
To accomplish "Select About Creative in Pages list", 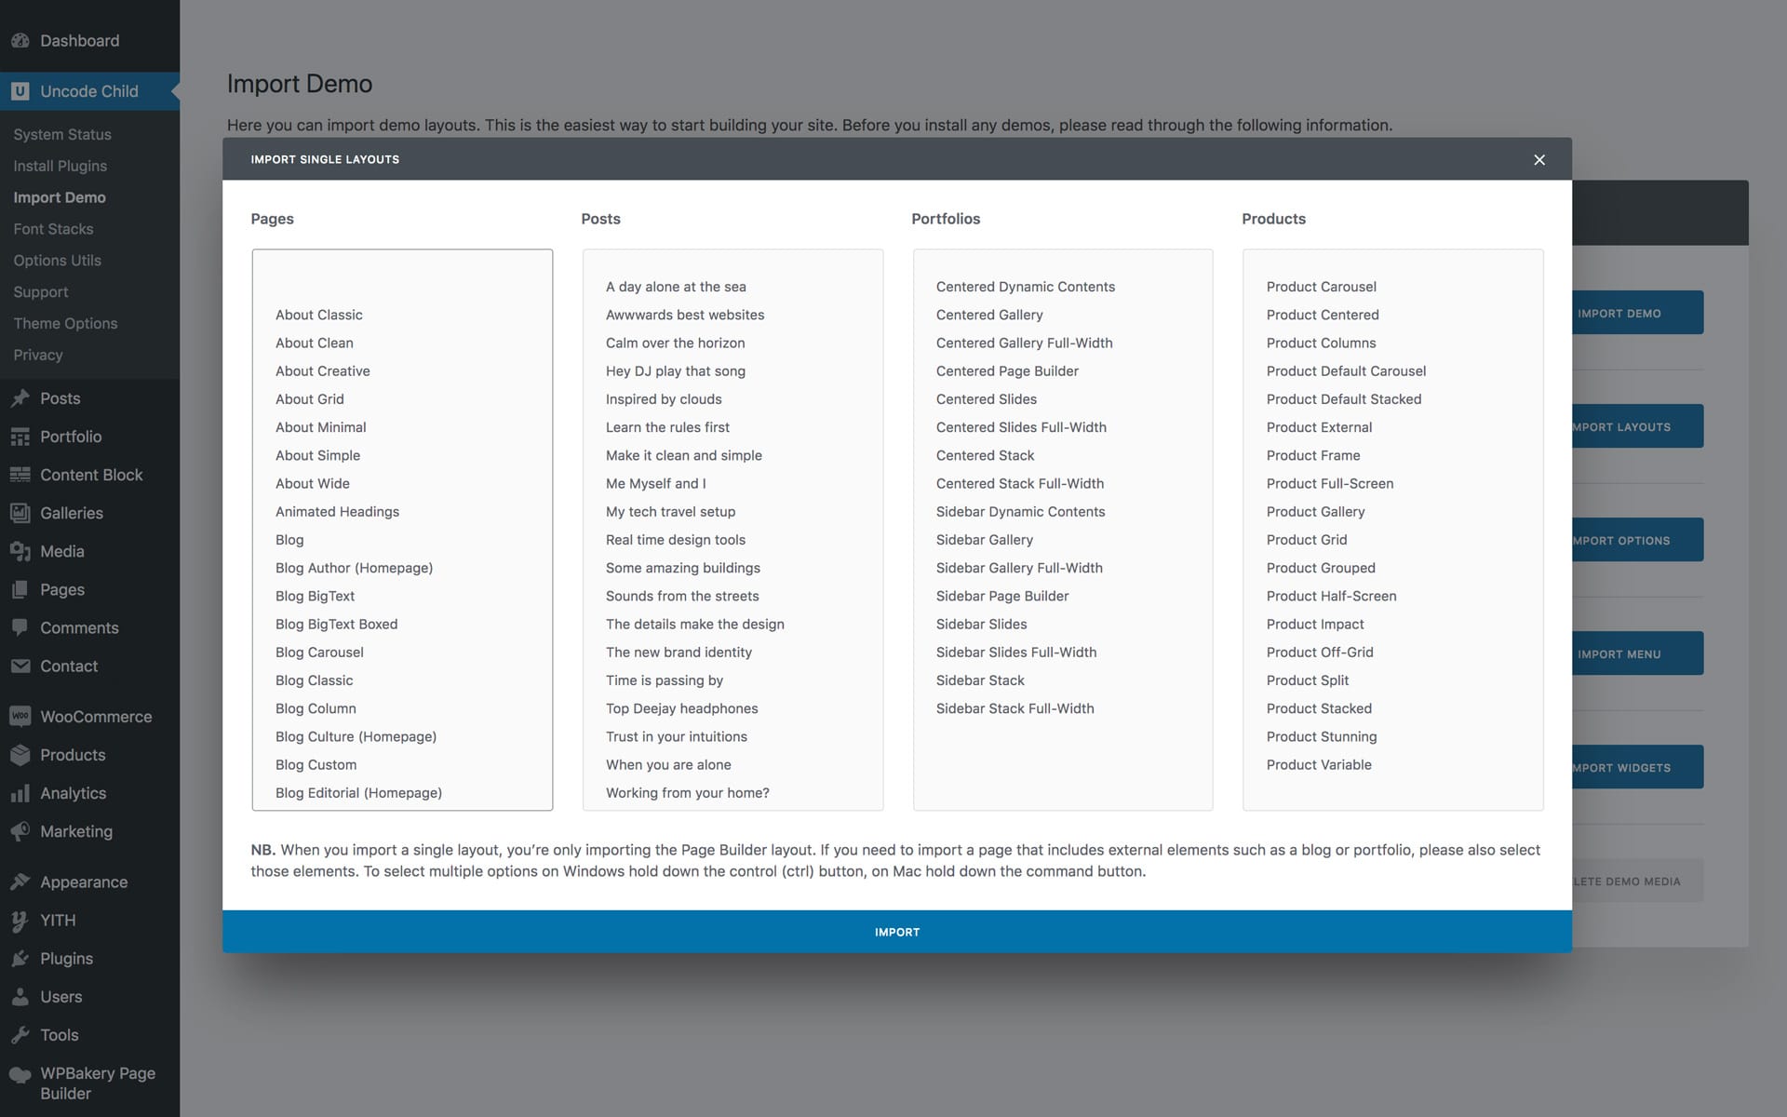I will coord(322,370).
